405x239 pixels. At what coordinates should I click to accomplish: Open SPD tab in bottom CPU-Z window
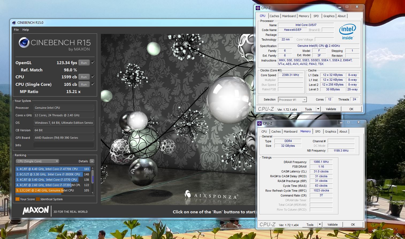(x=318, y=132)
